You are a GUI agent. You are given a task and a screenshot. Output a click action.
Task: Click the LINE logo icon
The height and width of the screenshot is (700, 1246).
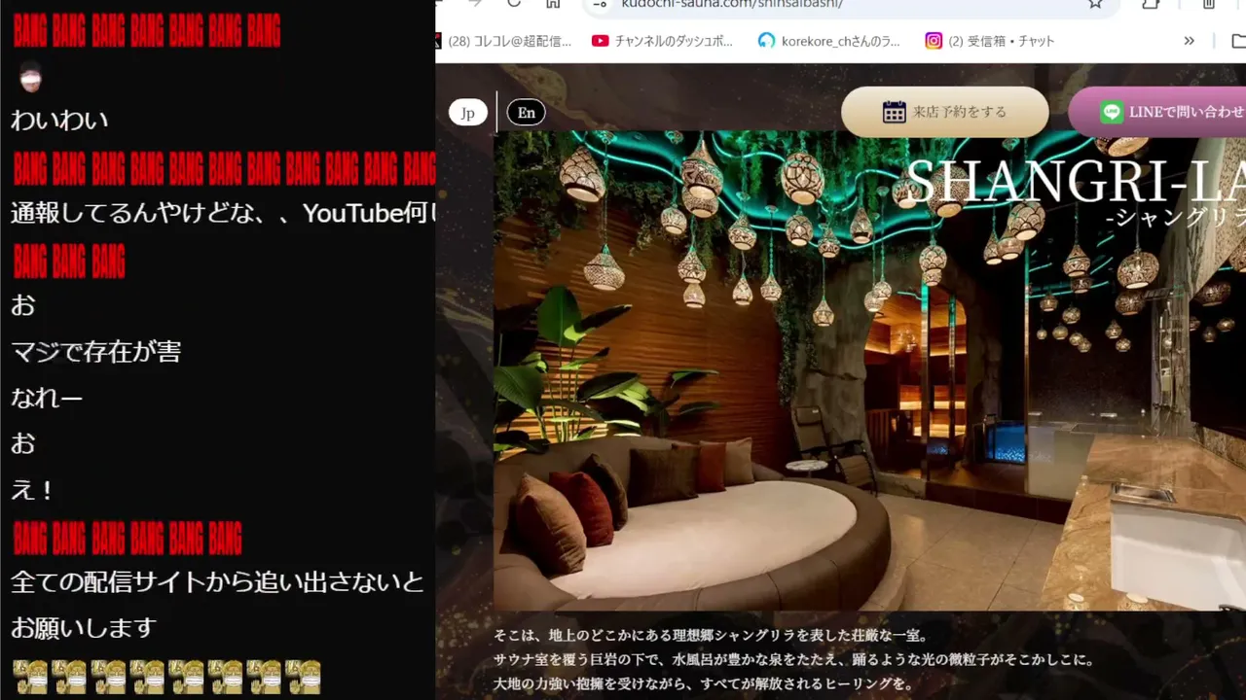pos(1112,112)
